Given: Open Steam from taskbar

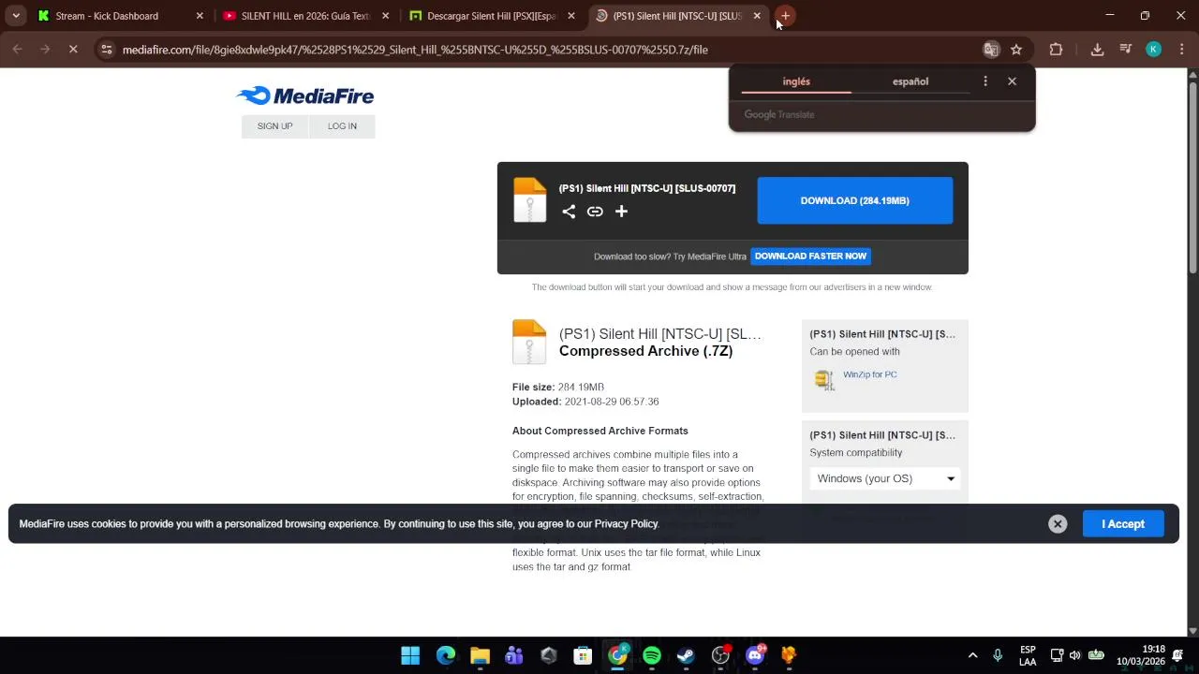Looking at the screenshot, I should click(x=686, y=655).
